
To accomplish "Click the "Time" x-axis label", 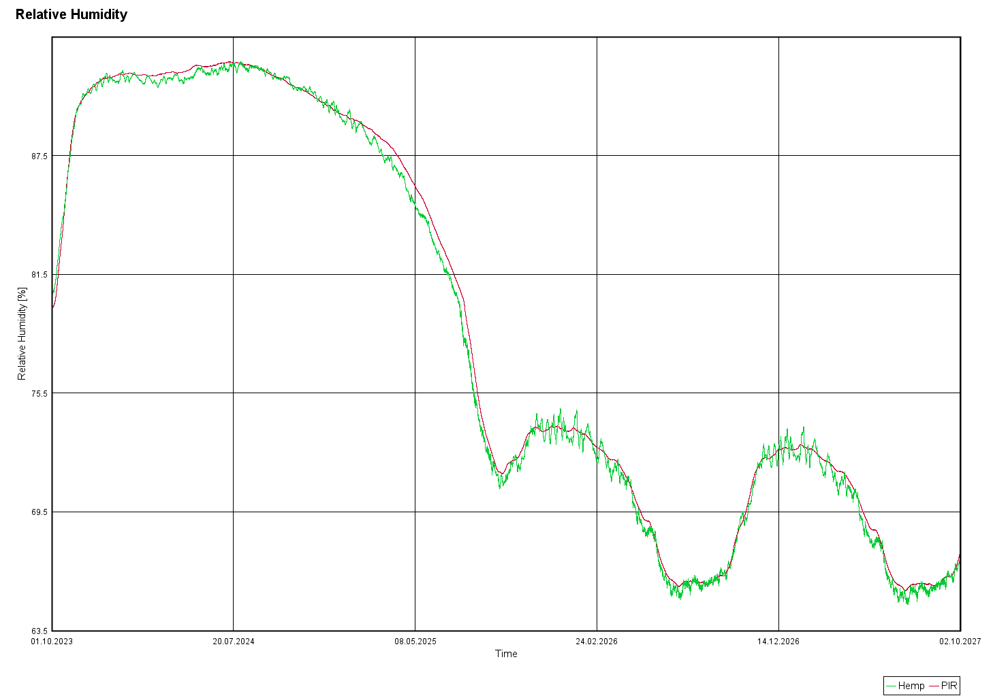I will 506,654.
